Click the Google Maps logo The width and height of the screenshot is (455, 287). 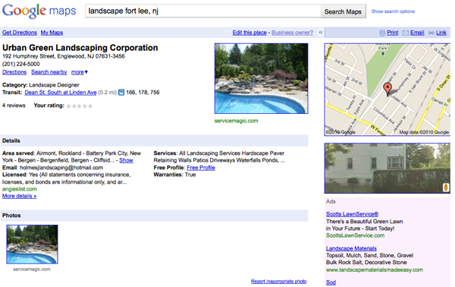39,11
